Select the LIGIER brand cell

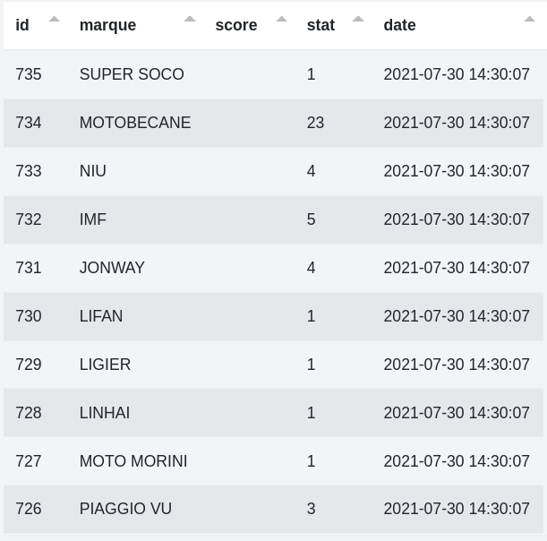[105, 365]
